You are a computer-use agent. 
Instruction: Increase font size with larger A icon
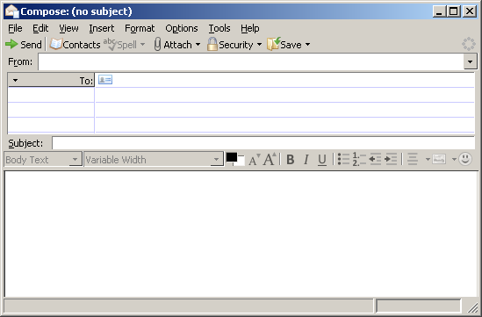pyautogui.click(x=270, y=159)
